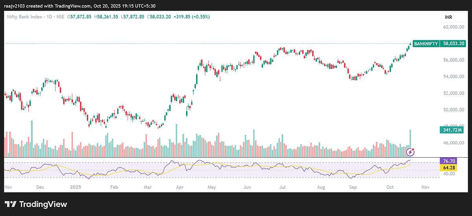Viewport: 472px width, 216px height.
Task: Click the 1D interval label
Action: point(49,17)
